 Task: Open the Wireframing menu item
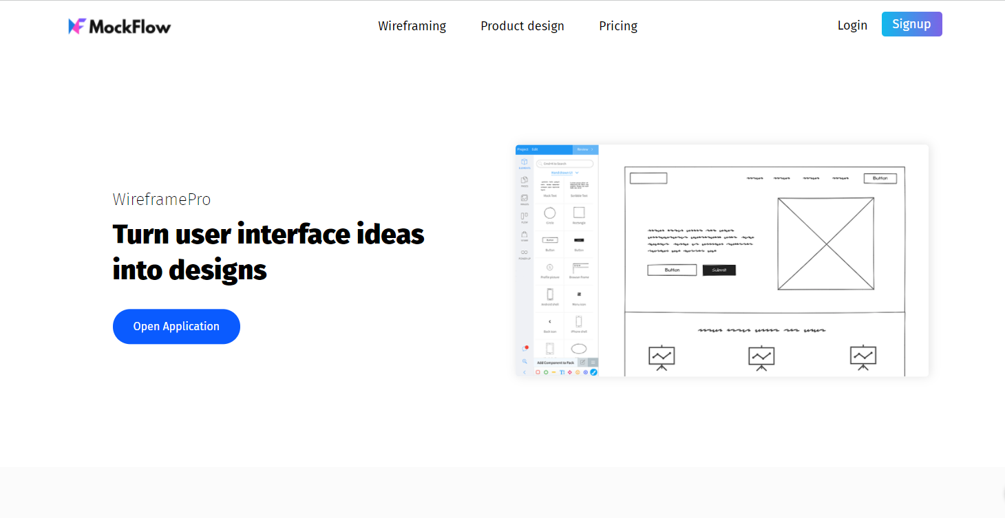tap(412, 26)
